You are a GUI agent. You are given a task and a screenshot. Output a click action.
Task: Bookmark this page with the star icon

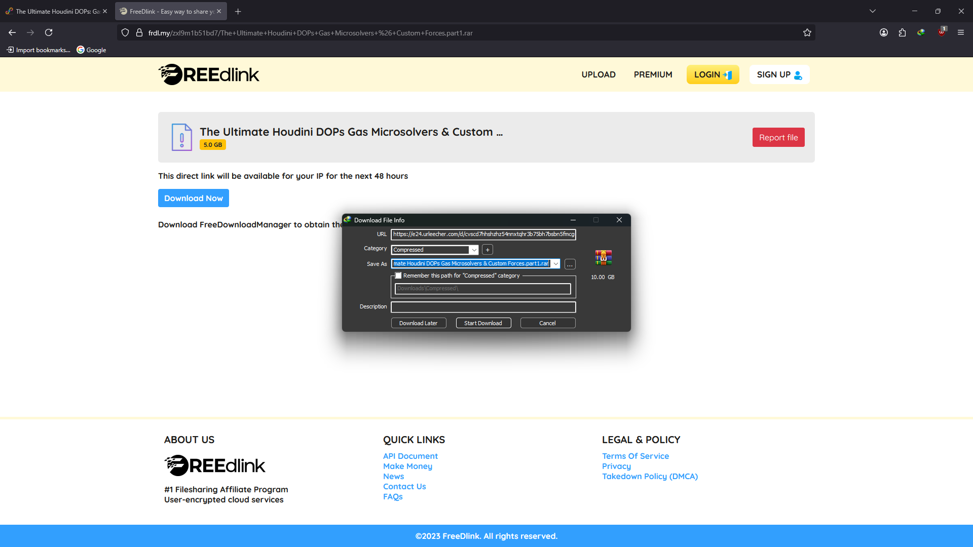coord(807,33)
